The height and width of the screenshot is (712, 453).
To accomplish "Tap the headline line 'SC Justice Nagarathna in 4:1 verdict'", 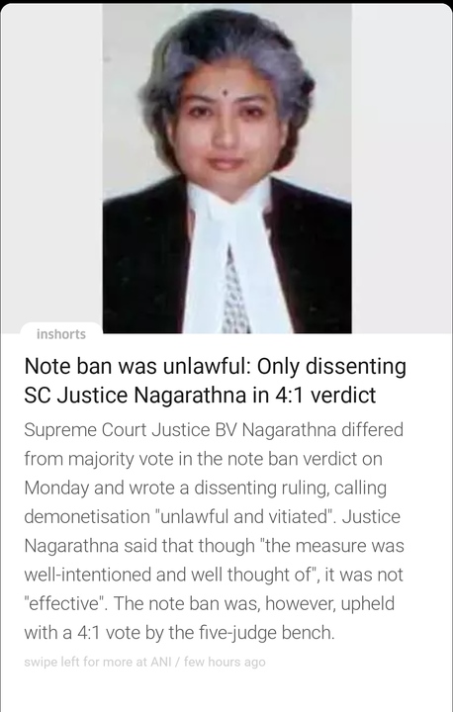I will 200,395.
